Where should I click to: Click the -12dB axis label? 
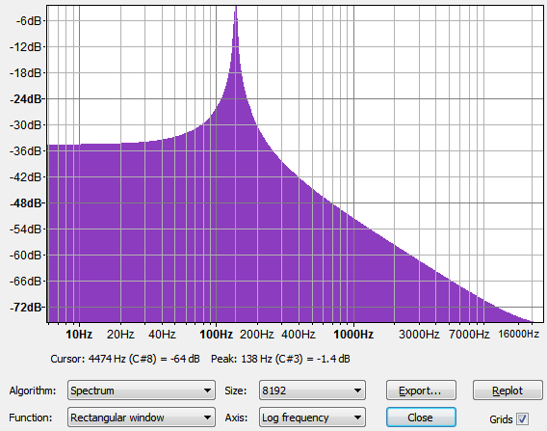[26, 46]
